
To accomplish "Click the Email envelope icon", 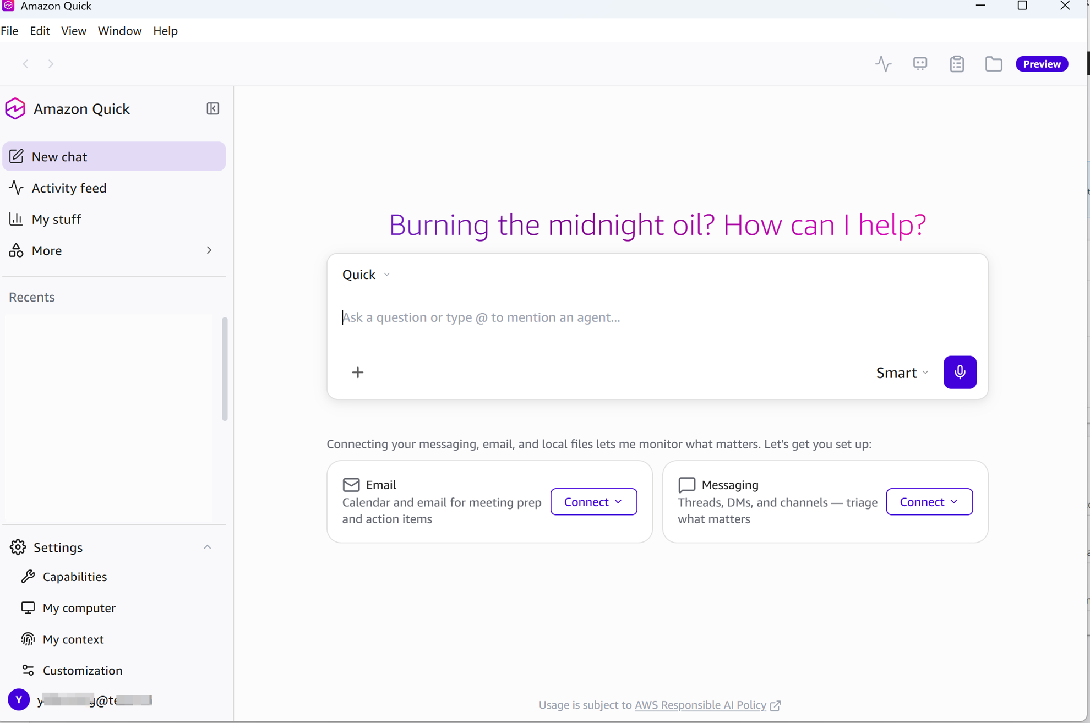I will (x=351, y=485).
